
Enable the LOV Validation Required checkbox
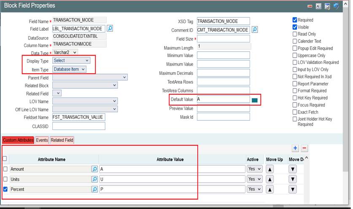pos(295,62)
